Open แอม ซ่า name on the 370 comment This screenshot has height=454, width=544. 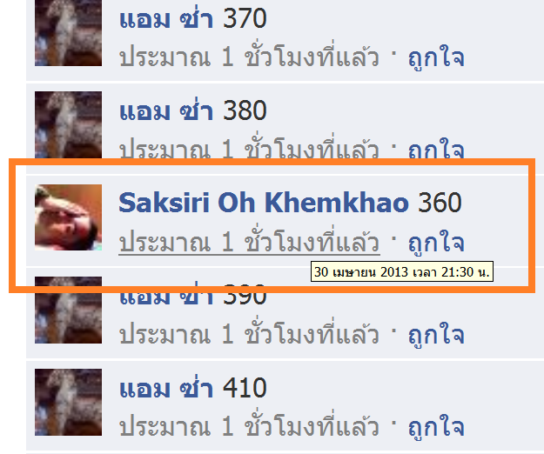tap(166, 18)
